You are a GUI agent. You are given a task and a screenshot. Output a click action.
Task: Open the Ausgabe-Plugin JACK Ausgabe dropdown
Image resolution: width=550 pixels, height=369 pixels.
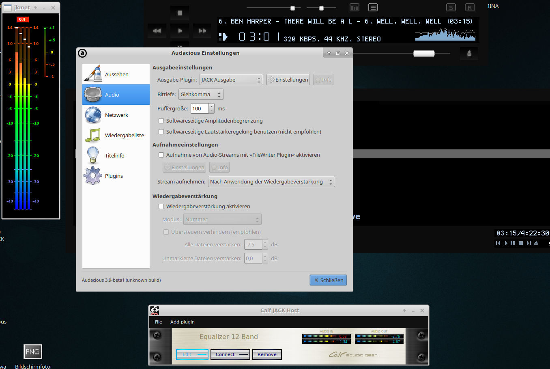coord(231,80)
